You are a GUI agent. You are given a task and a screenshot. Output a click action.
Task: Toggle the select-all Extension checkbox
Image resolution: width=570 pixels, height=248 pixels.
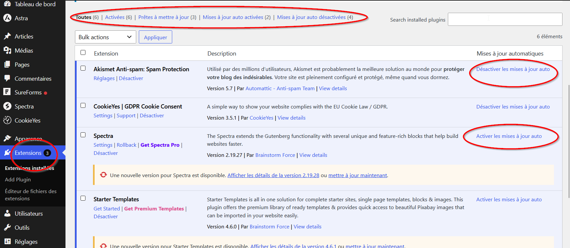(83, 53)
